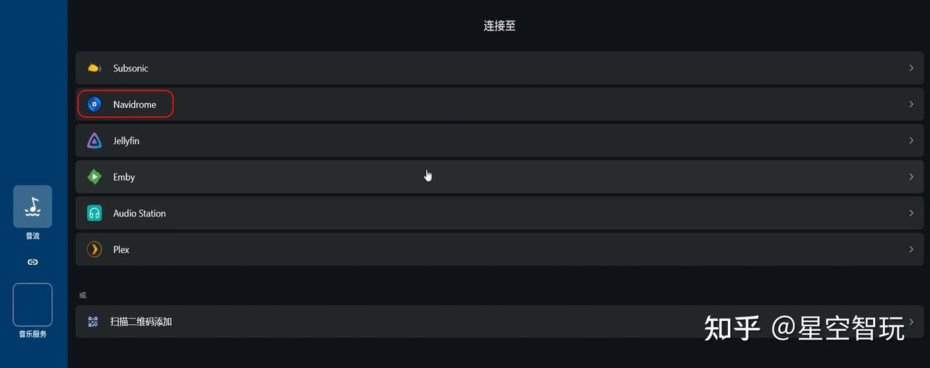Click the Jellyfin triangle icon

(94, 141)
